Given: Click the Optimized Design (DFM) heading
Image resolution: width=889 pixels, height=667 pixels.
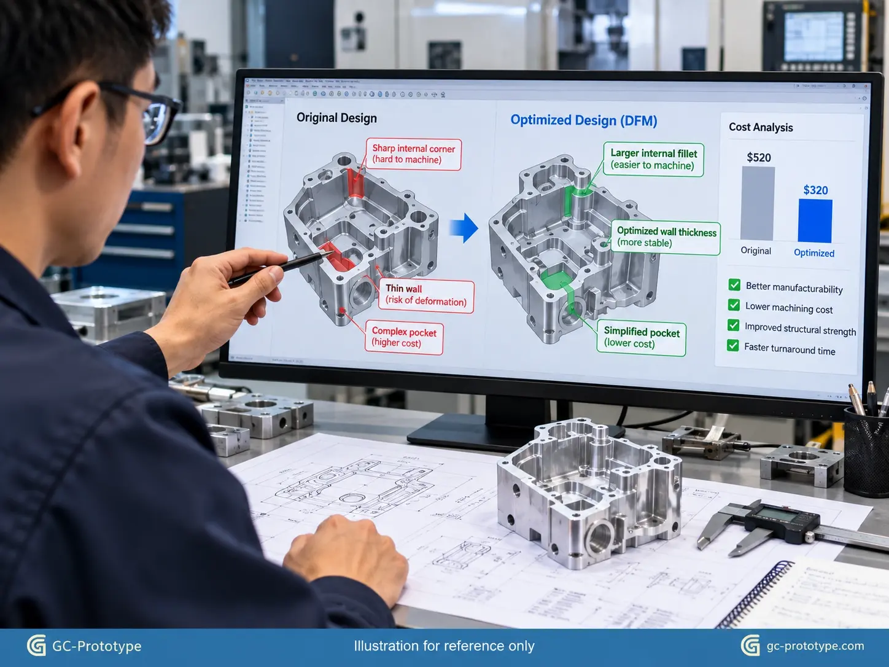Looking at the screenshot, I should coord(584,120).
